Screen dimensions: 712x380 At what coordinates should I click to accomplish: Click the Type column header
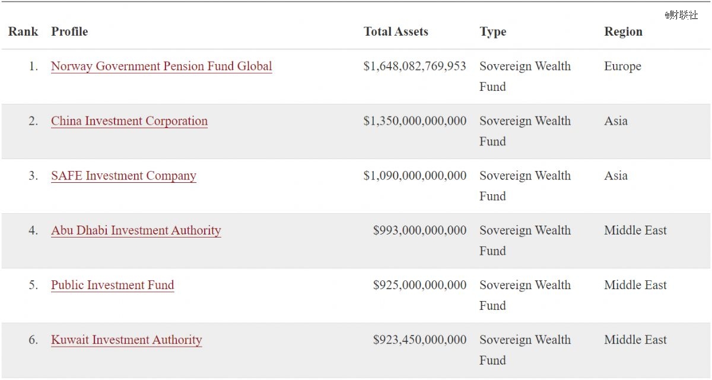click(492, 31)
